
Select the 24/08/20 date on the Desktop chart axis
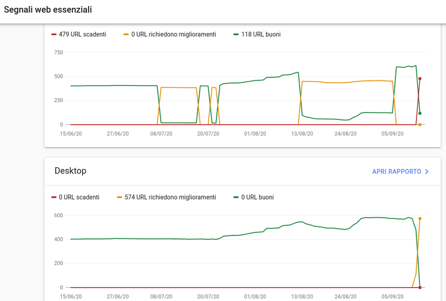pyautogui.click(x=346, y=297)
